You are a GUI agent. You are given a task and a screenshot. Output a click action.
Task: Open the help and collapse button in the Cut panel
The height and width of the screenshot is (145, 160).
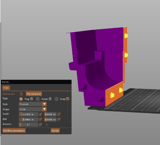click(6, 88)
